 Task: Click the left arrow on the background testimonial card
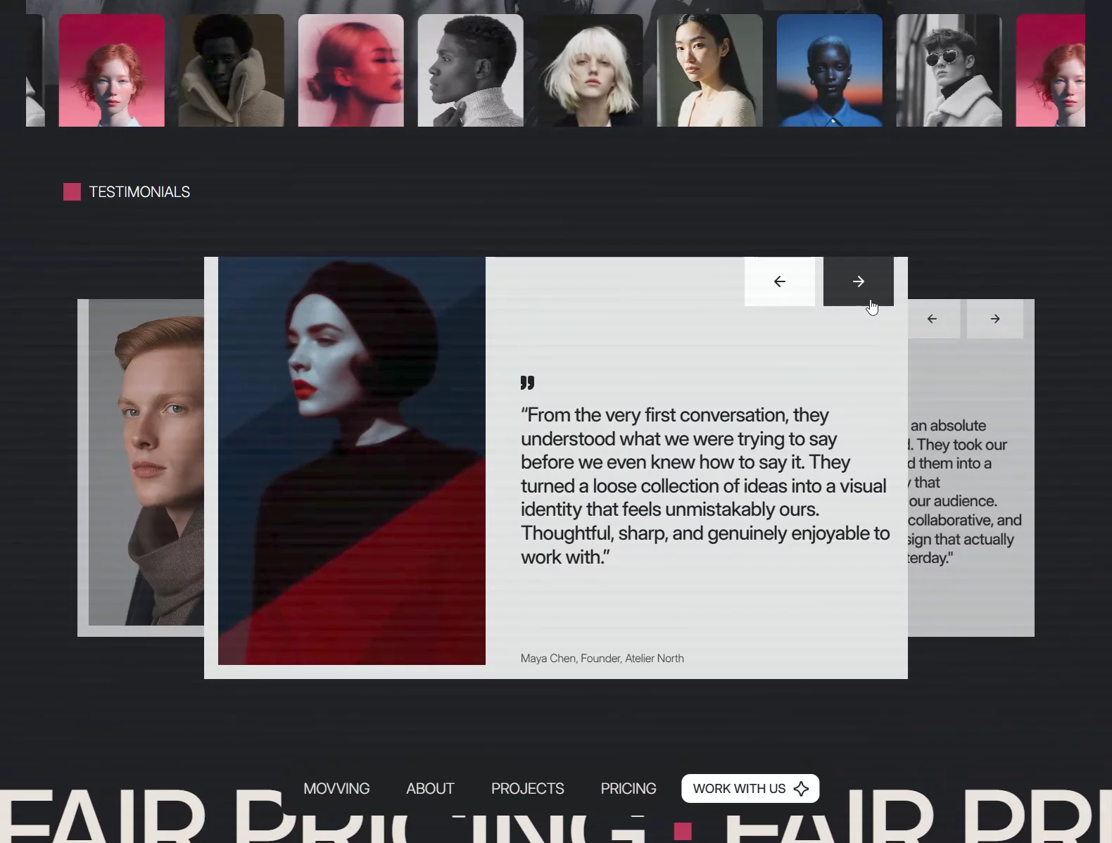tap(933, 319)
